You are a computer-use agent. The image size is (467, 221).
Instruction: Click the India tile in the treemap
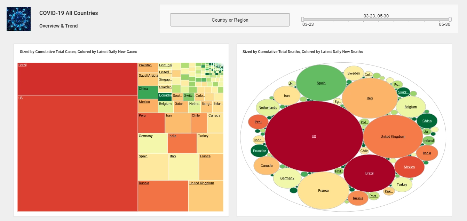click(x=182, y=143)
